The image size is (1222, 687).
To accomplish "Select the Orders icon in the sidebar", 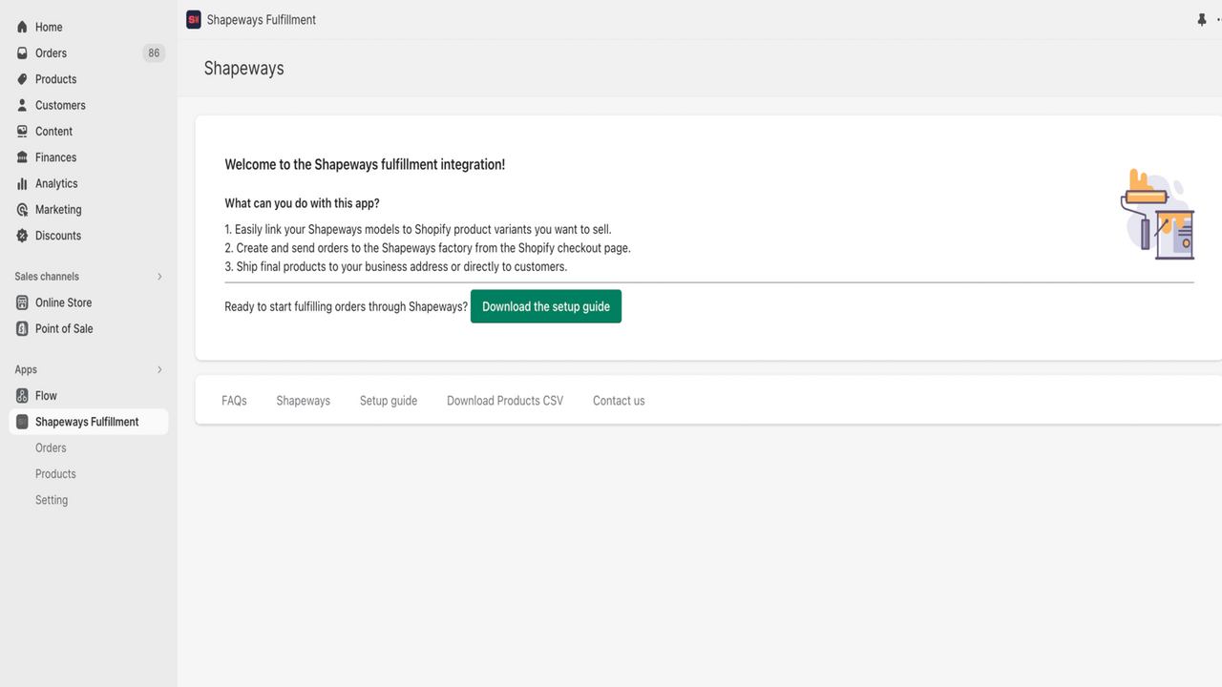I will (x=21, y=52).
